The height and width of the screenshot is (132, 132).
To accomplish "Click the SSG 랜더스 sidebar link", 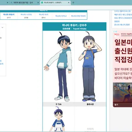I will click(123, 18).
